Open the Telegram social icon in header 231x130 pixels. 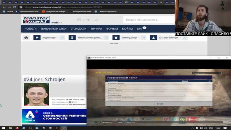click(x=88, y=20)
